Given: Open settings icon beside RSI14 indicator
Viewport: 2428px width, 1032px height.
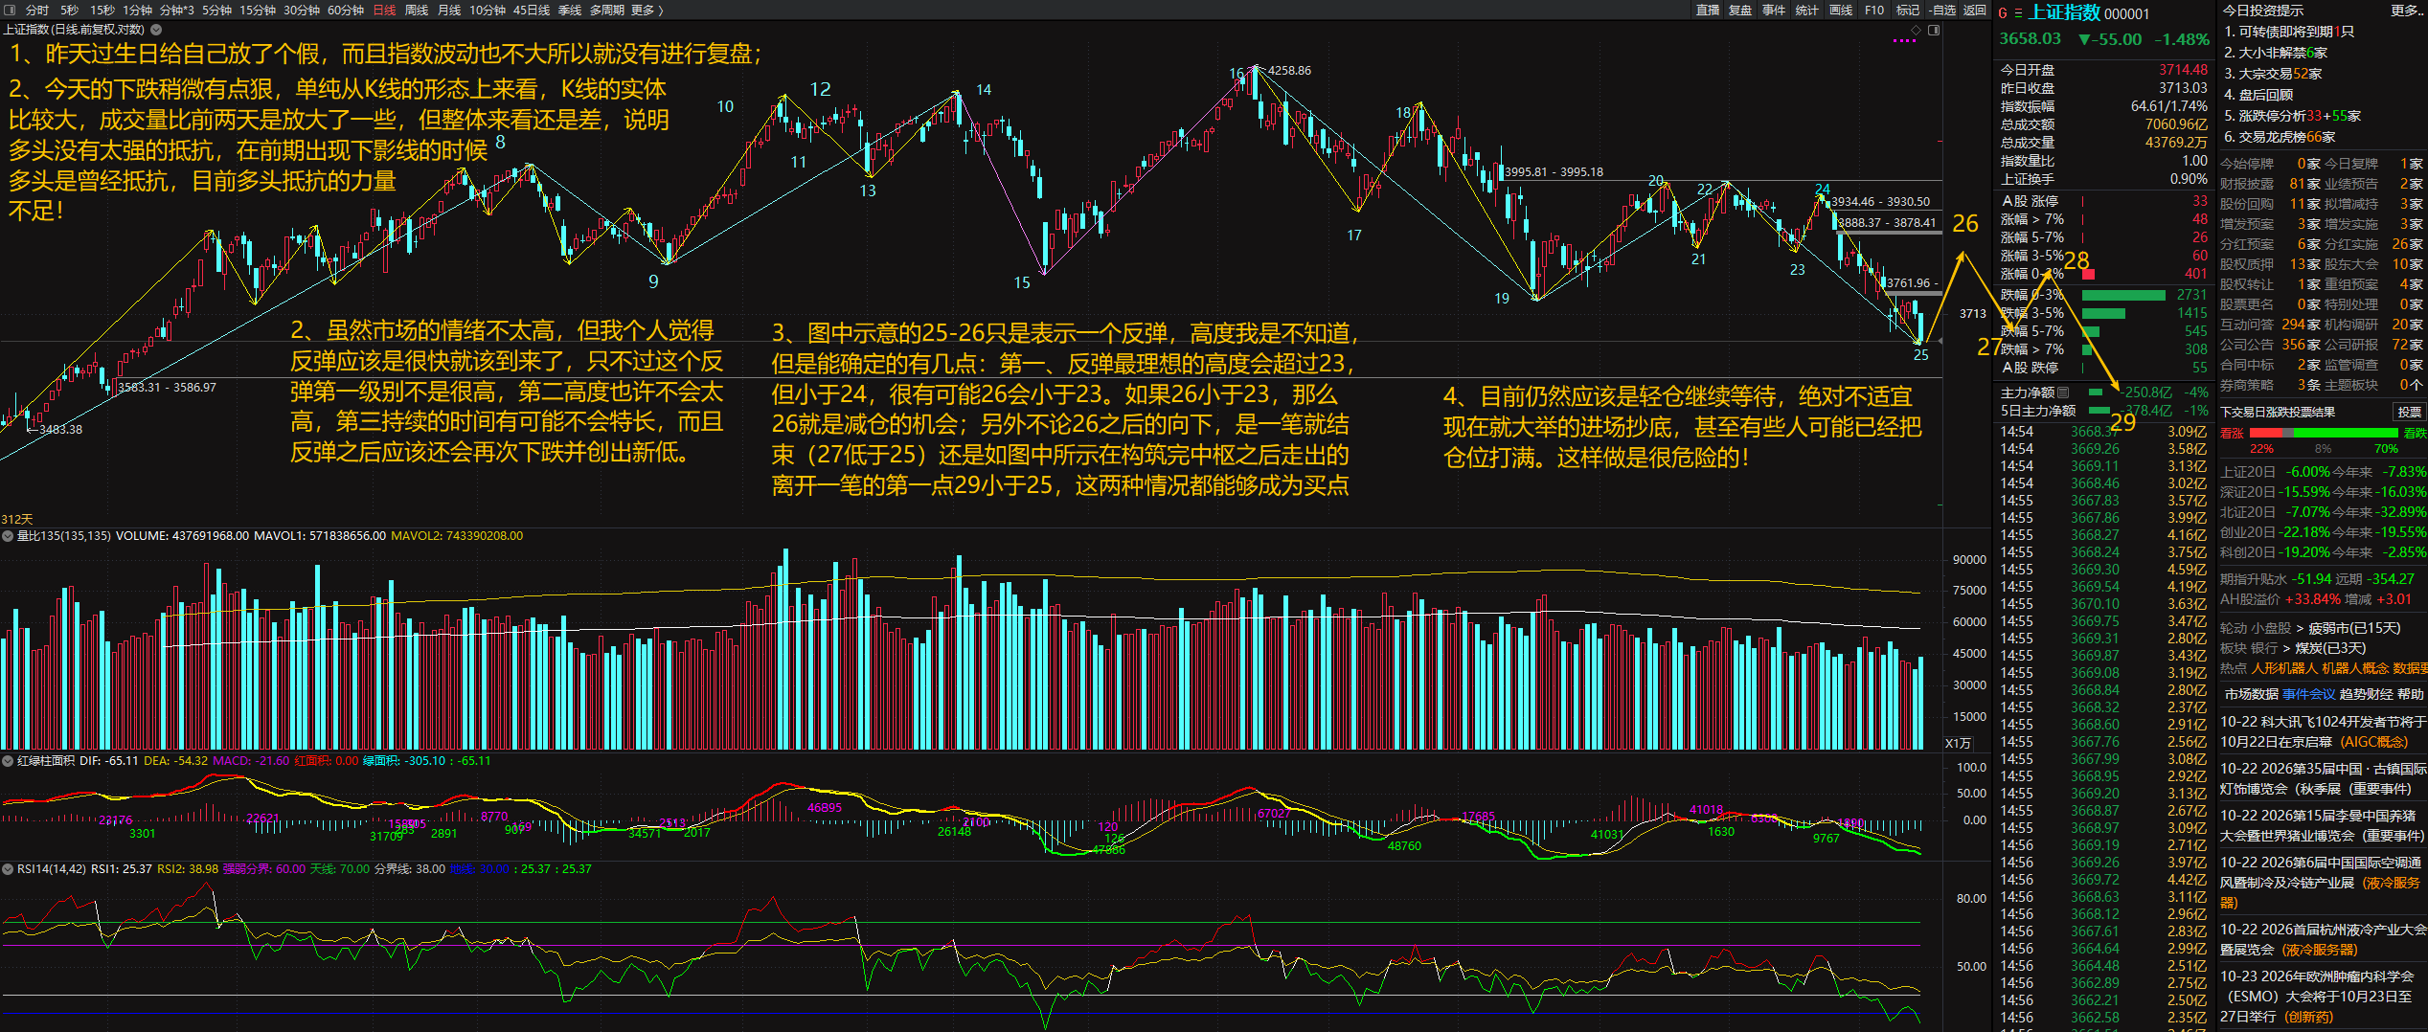Looking at the screenshot, I should pyautogui.click(x=8, y=869).
